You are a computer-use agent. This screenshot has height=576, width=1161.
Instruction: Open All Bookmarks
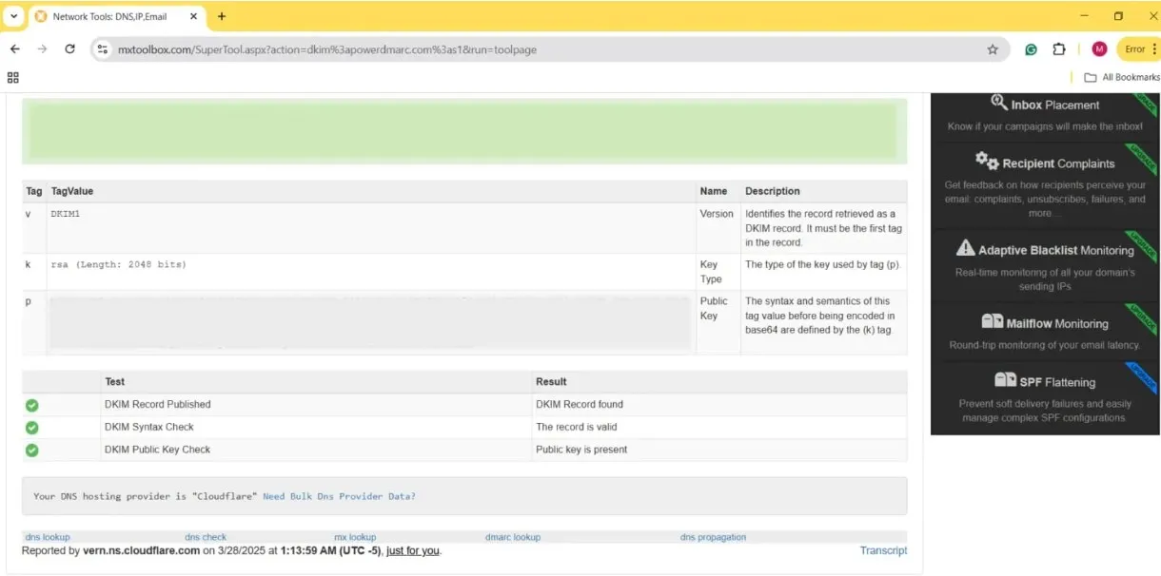click(1122, 77)
